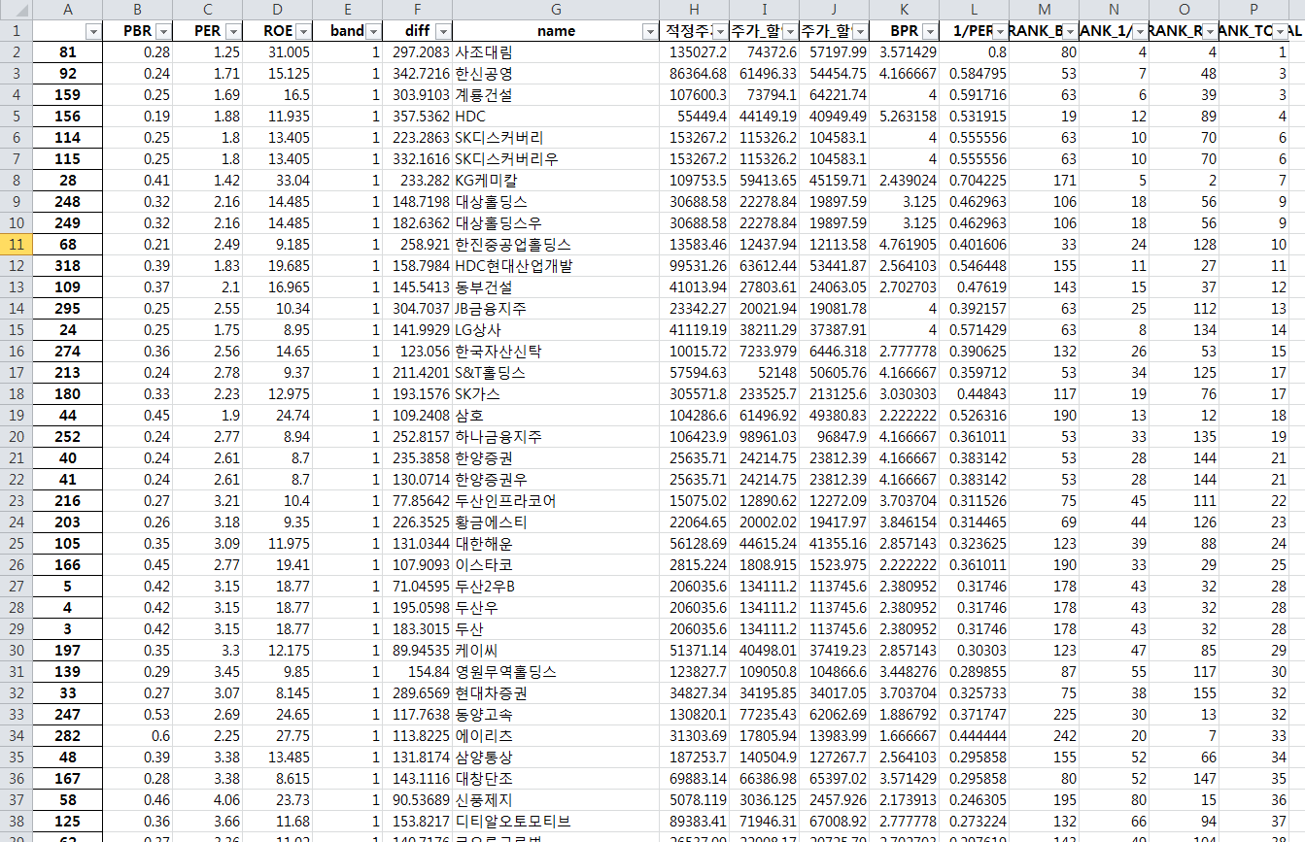Click the name cell 사조대림

coord(556,52)
